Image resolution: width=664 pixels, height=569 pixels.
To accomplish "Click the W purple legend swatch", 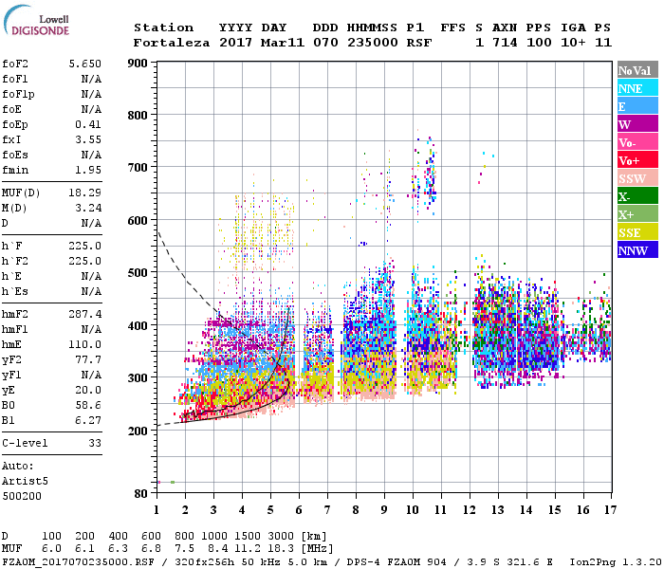I will (637, 124).
